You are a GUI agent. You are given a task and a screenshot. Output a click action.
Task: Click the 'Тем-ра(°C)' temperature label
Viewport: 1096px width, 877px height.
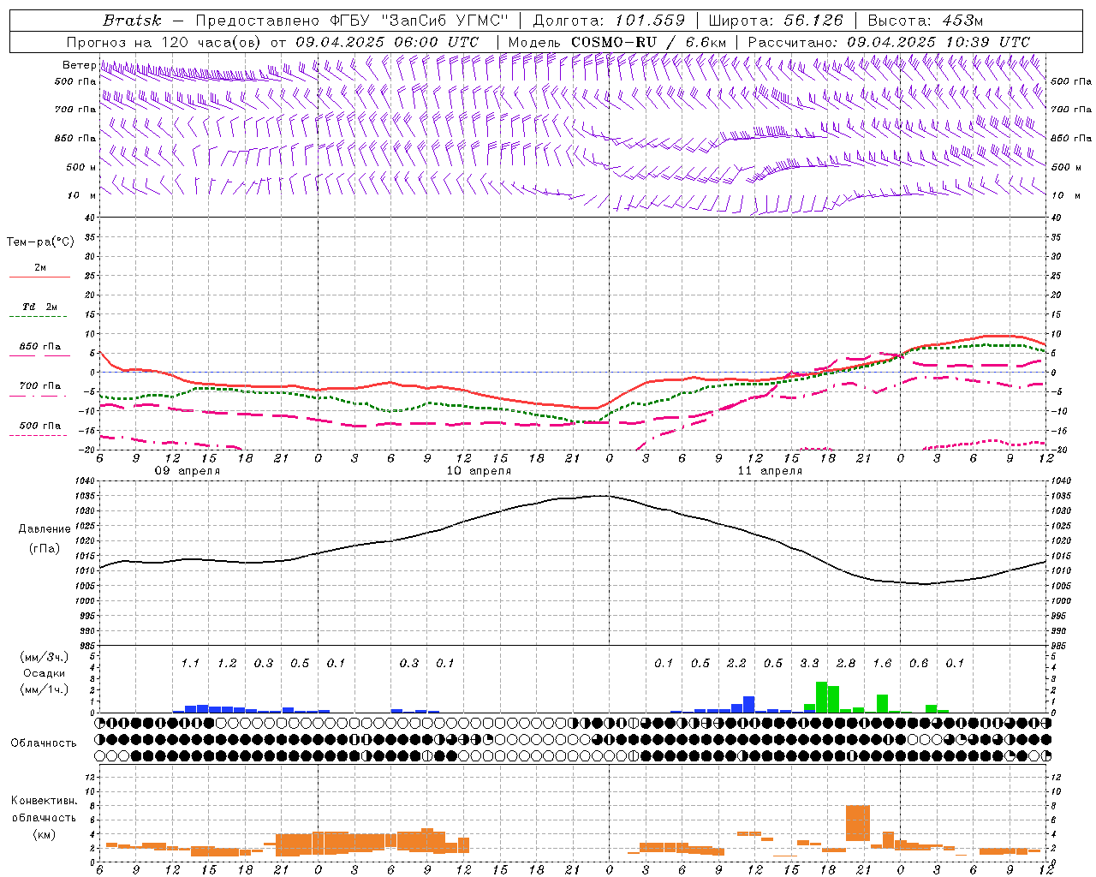(x=40, y=242)
